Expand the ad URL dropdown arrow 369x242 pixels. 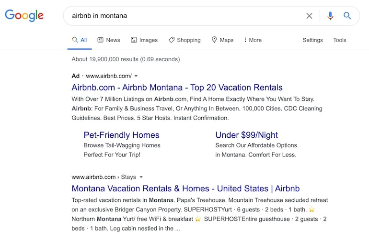tap(136, 76)
